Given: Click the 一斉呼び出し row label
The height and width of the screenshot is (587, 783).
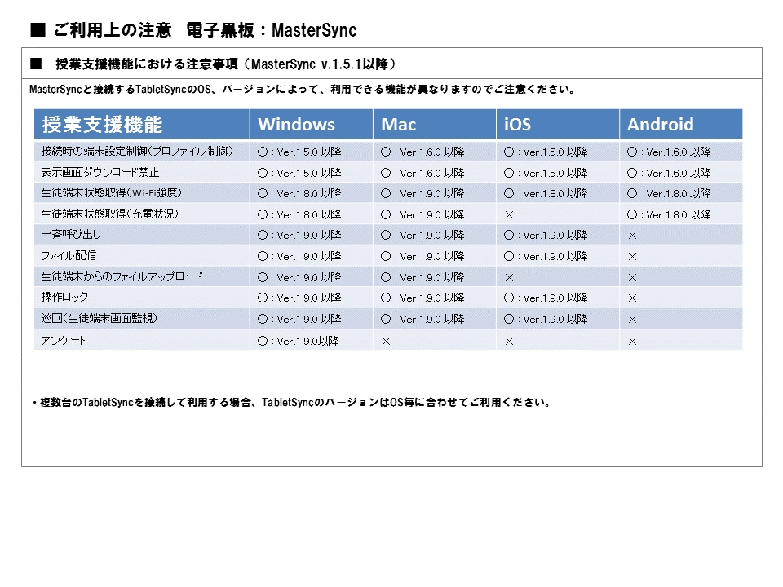Looking at the screenshot, I should point(71,235).
